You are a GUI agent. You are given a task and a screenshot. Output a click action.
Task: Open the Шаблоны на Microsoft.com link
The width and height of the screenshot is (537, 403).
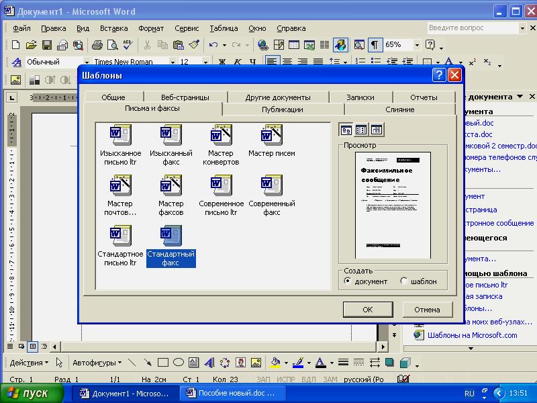click(473, 335)
